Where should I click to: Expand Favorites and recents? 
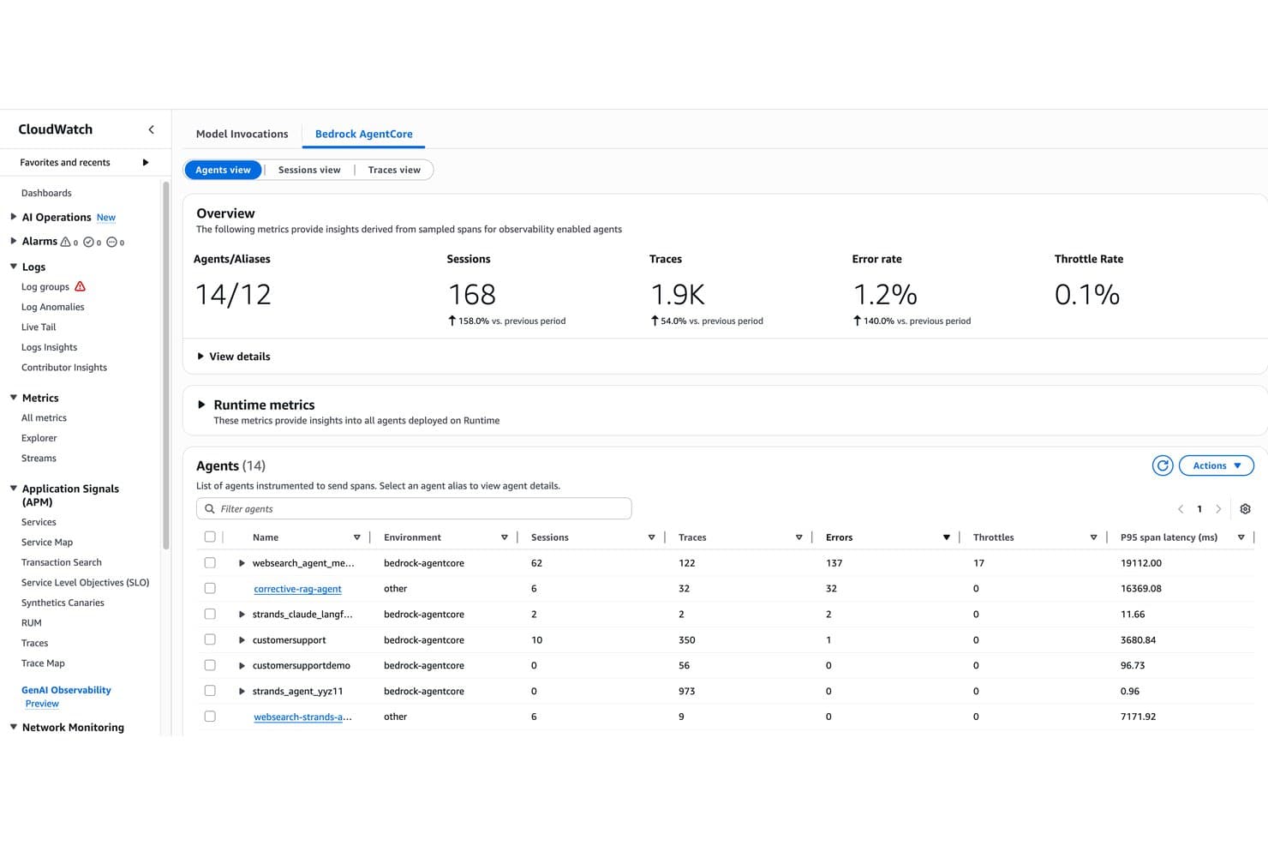(x=146, y=162)
